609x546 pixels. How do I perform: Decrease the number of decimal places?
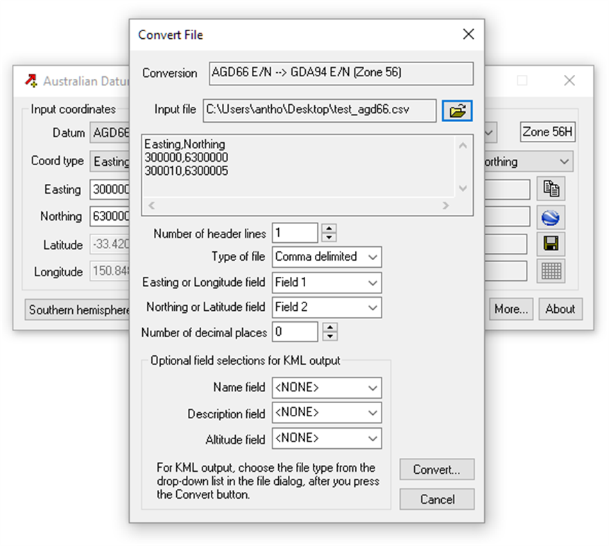(x=329, y=336)
